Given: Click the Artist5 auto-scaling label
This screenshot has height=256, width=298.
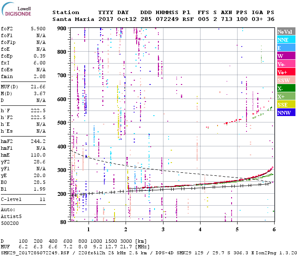Looking at the screenshot, I should pos(11,217).
